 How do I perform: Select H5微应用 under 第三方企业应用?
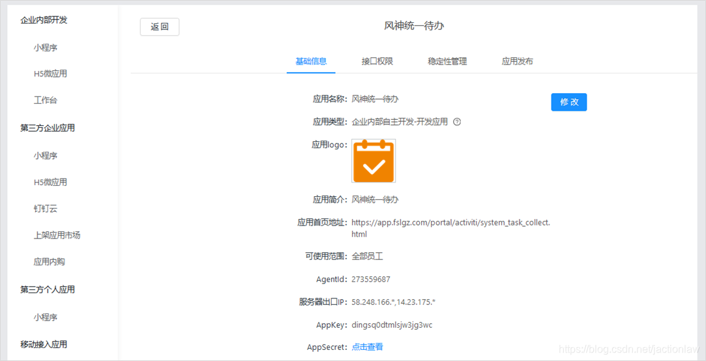click(x=50, y=182)
